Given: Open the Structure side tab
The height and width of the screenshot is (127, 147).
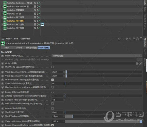Looking at the screenshot, I should click(145, 62).
